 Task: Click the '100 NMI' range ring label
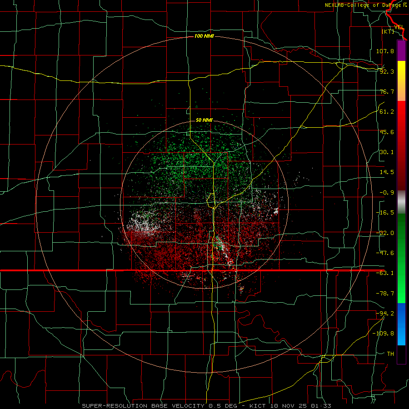(x=204, y=36)
